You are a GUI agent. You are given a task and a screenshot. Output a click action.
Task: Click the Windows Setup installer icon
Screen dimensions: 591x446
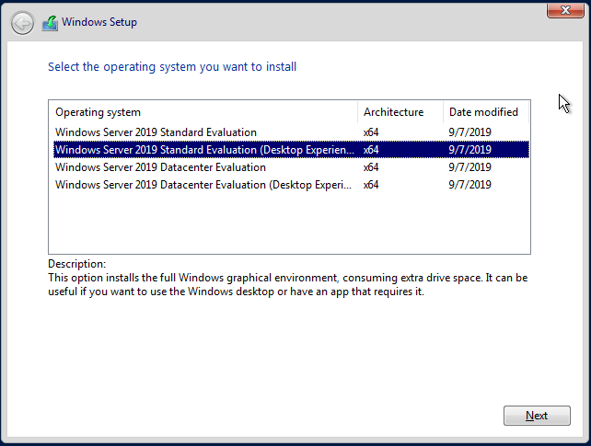pyautogui.click(x=50, y=23)
